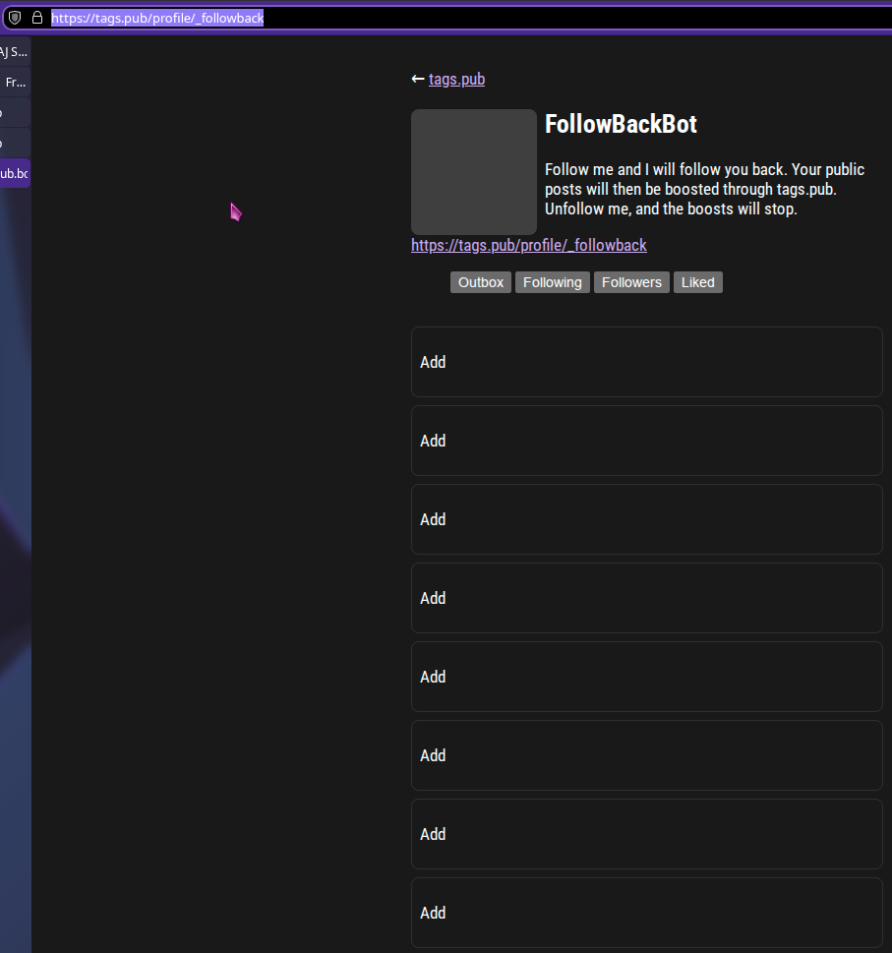This screenshot has height=953, width=892.
Task: Click the padlock security icon in address bar
Action: tap(36, 17)
